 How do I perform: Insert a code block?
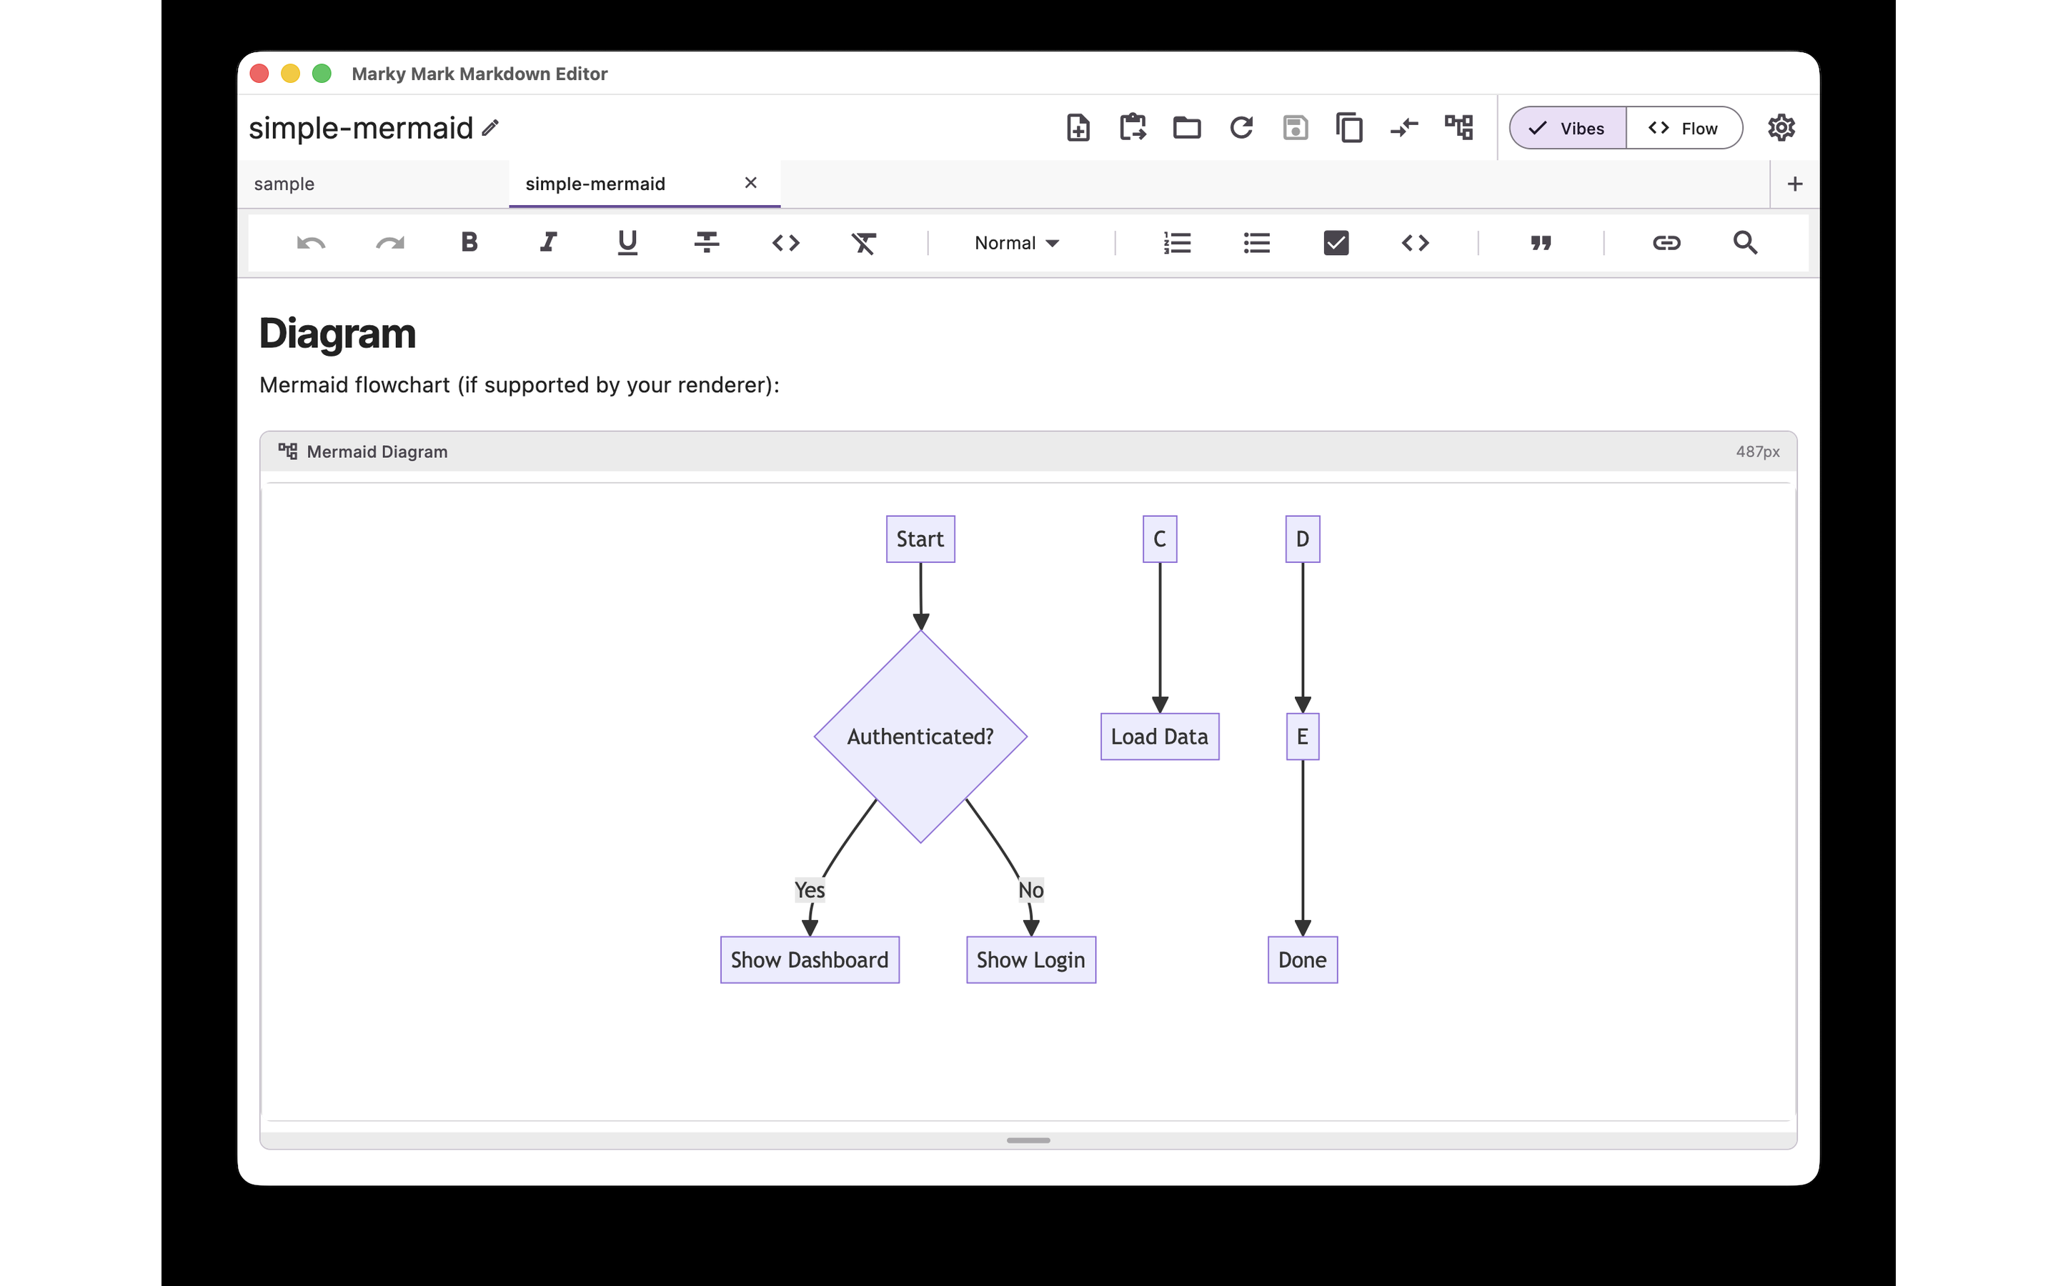[x=1415, y=243]
